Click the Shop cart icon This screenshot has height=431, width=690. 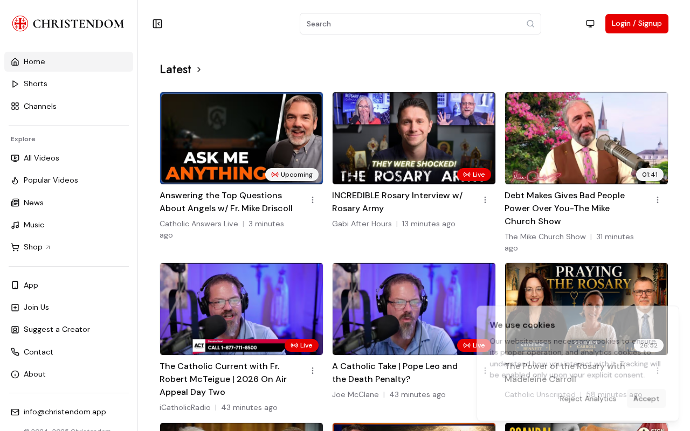15,247
